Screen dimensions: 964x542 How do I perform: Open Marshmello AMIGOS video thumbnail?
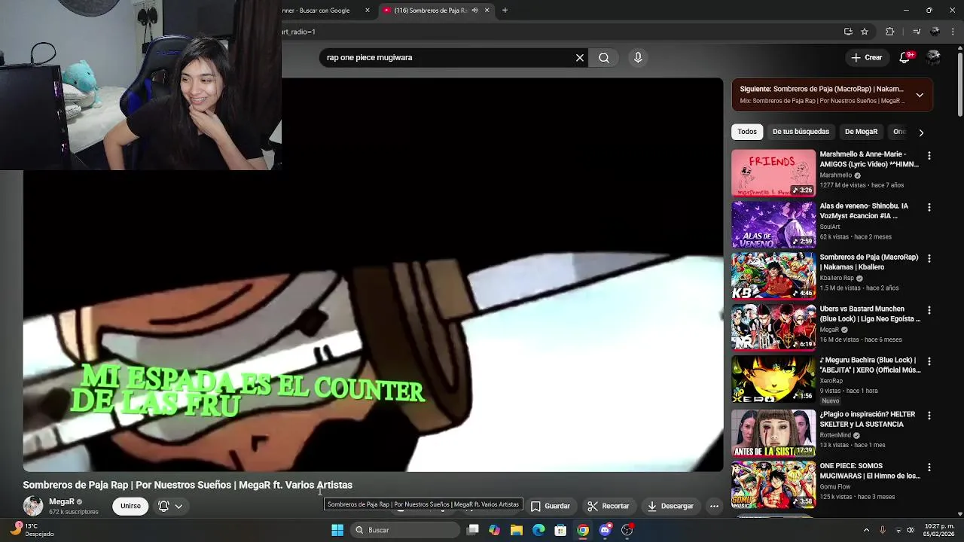[773, 172]
